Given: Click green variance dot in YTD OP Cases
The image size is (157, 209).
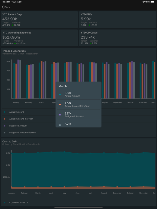Looking at the screenshot, I should (x=91, y=43).
